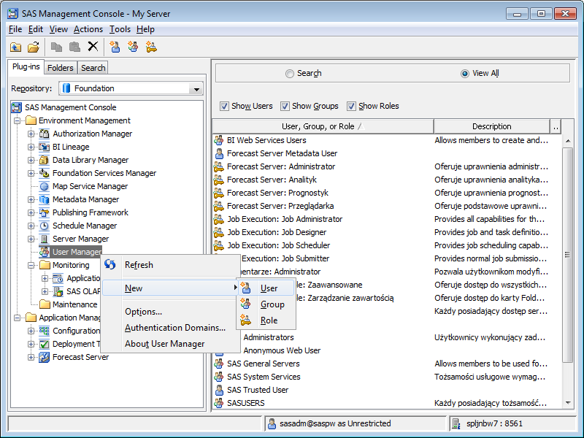Click the BI Web Services Users group icon
This screenshot has width=584, height=438.
(218, 140)
